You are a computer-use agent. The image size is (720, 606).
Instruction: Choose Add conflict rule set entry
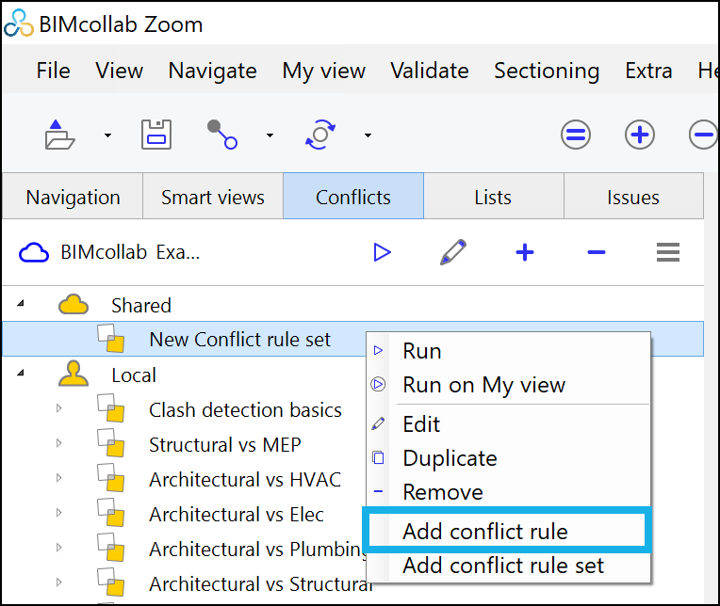click(509, 566)
